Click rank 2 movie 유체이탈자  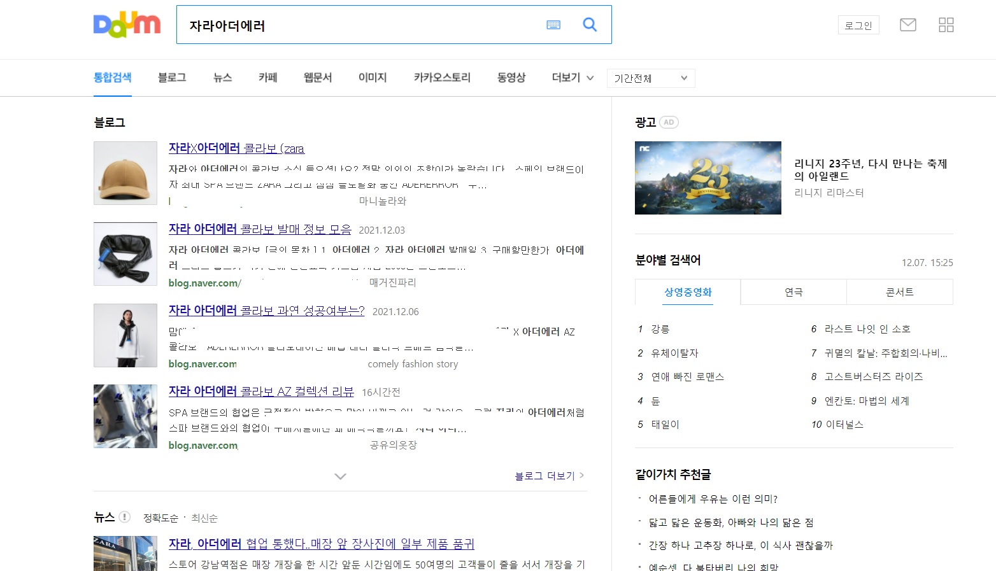674,353
